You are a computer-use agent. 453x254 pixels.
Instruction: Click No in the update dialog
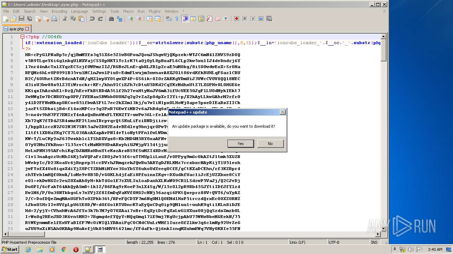[270, 144]
